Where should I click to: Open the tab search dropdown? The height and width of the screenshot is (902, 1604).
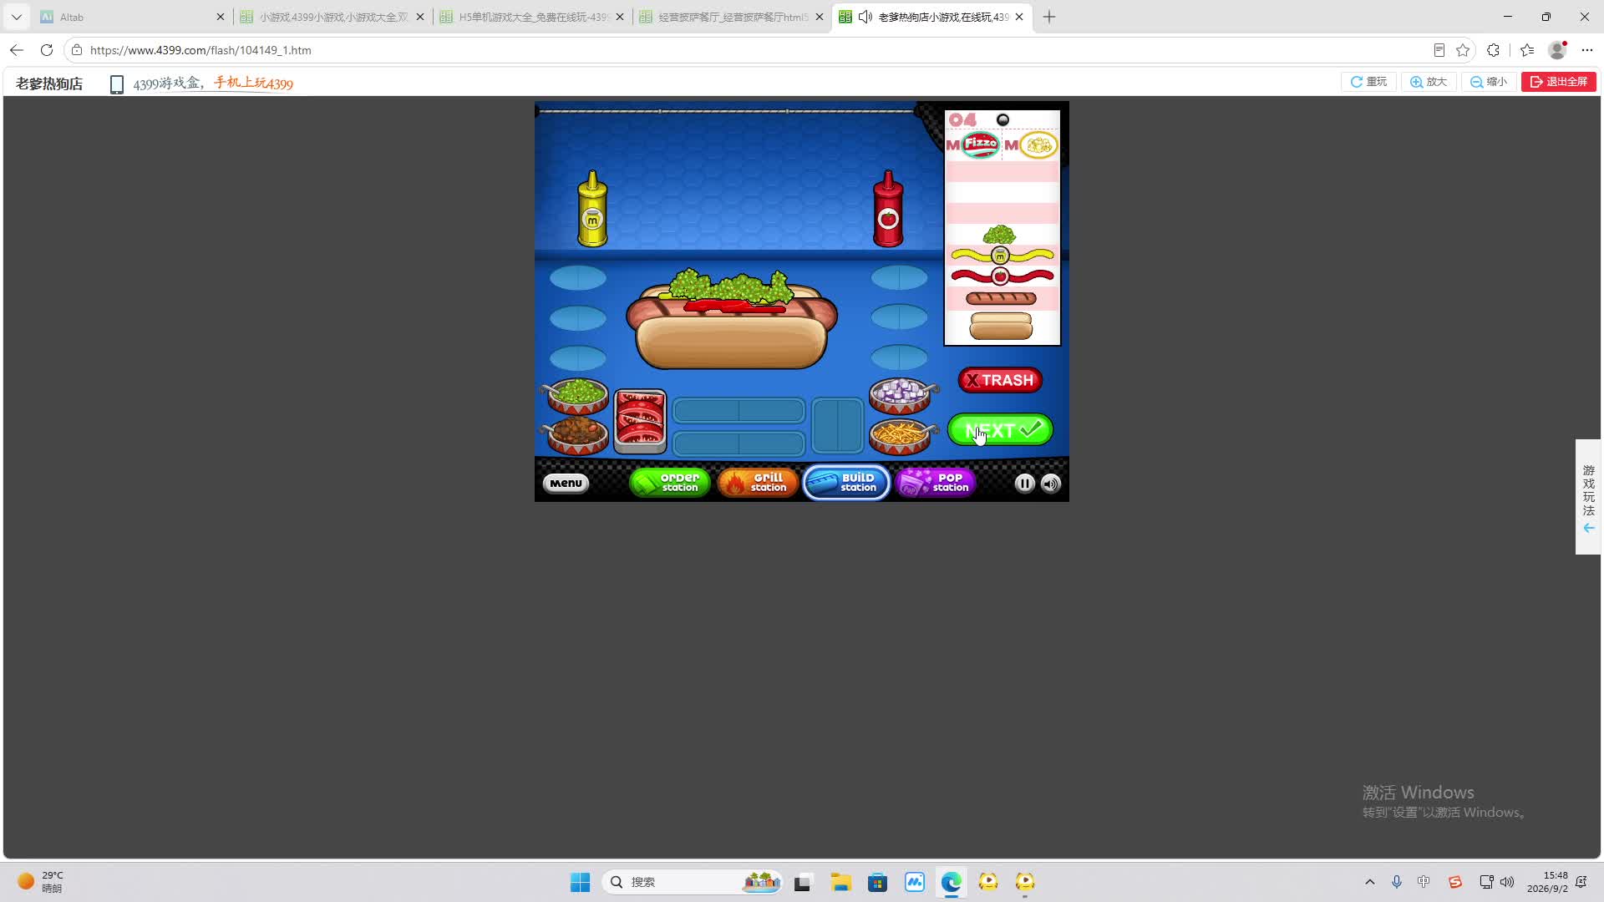tap(17, 17)
